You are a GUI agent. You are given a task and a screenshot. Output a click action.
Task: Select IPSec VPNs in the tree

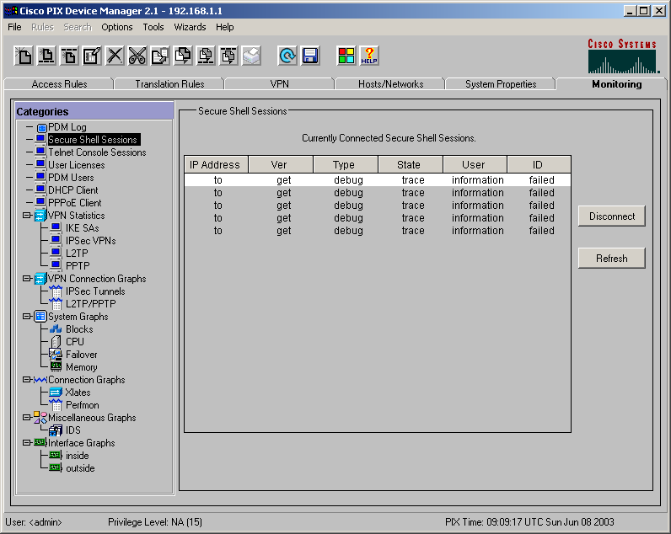click(91, 241)
